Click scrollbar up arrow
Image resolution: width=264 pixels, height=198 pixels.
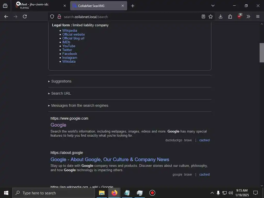click(262, 24)
